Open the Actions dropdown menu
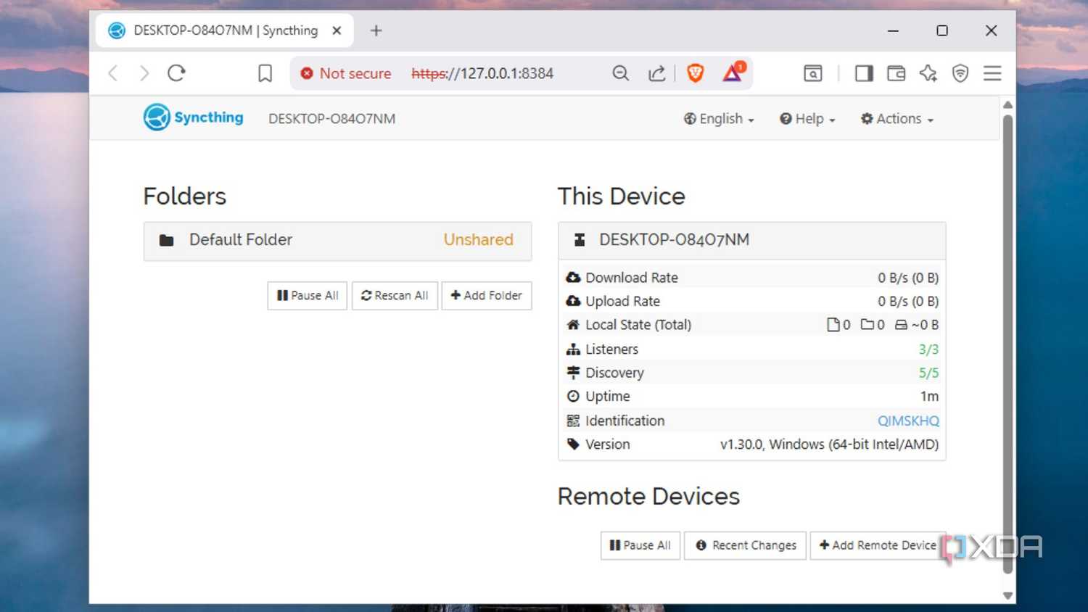Image resolution: width=1088 pixels, height=612 pixels. click(x=897, y=119)
